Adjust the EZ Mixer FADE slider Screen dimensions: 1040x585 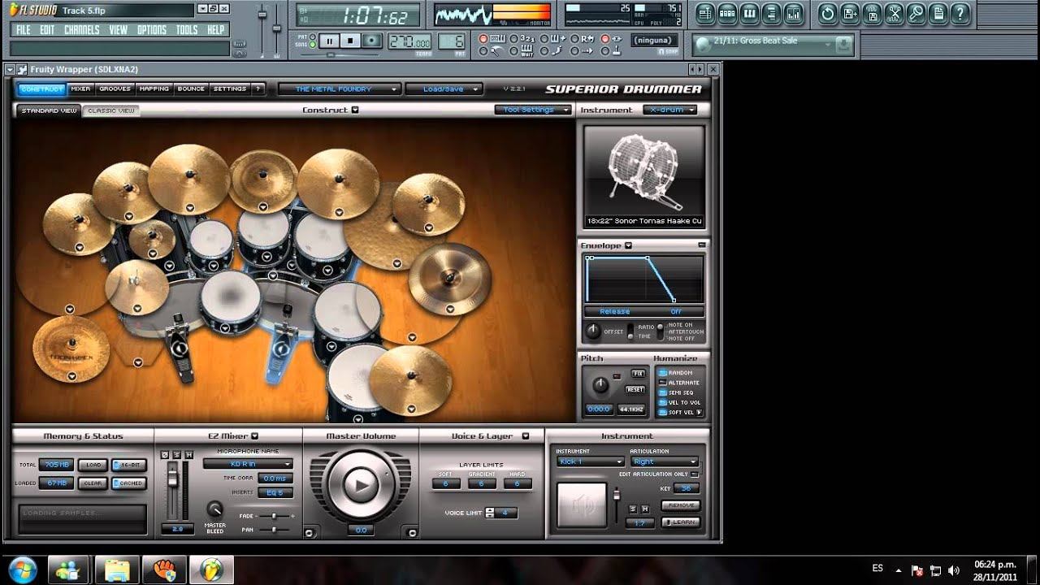click(x=275, y=516)
